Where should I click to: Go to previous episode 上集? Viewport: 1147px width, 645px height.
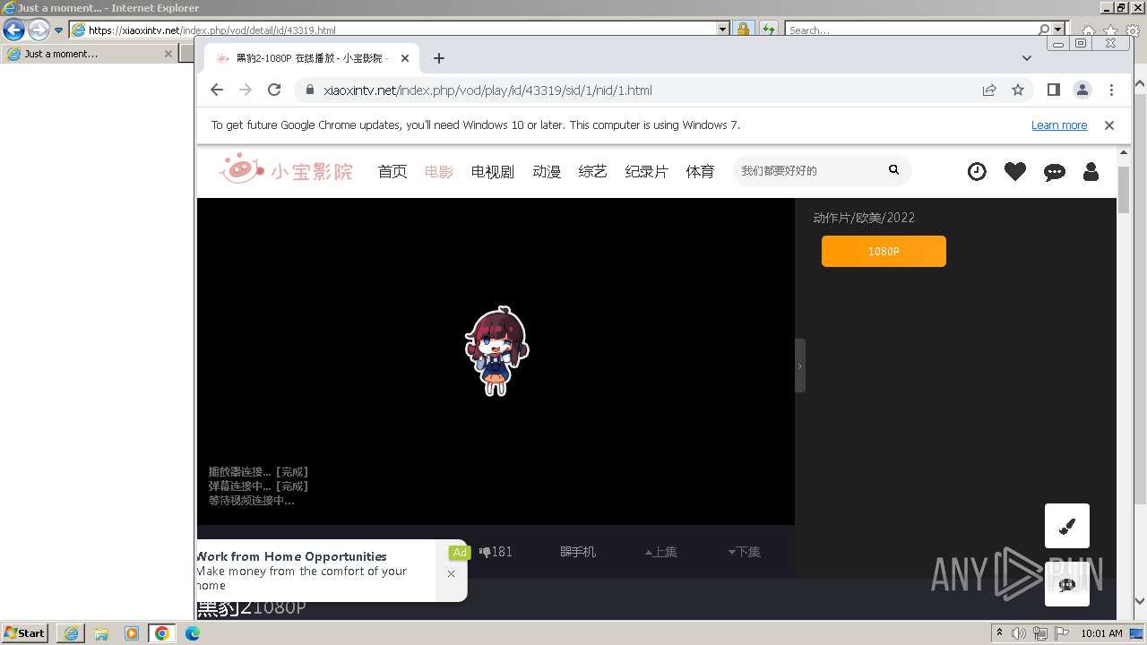click(661, 552)
